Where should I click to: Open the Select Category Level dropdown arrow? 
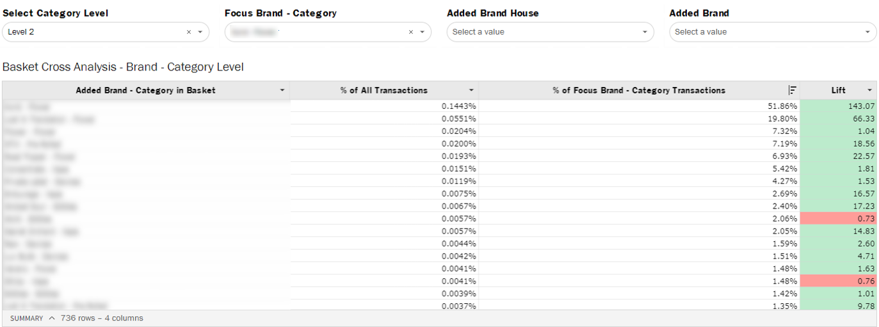[200, 32]
